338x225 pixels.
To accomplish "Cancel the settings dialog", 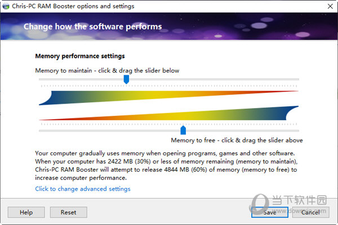I will (x=310, y=212).
